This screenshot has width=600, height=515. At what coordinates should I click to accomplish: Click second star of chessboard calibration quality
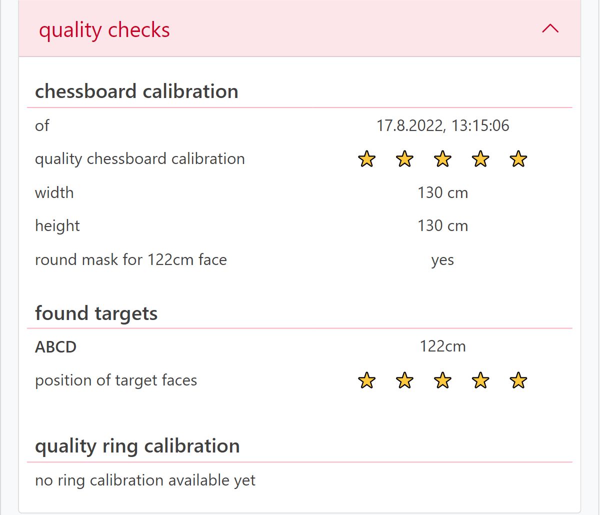(x=404, y=159)
